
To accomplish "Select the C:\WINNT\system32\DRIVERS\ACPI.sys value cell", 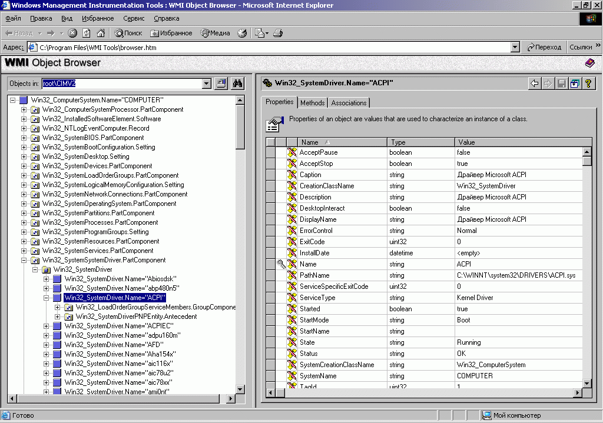I will (518, 275).
